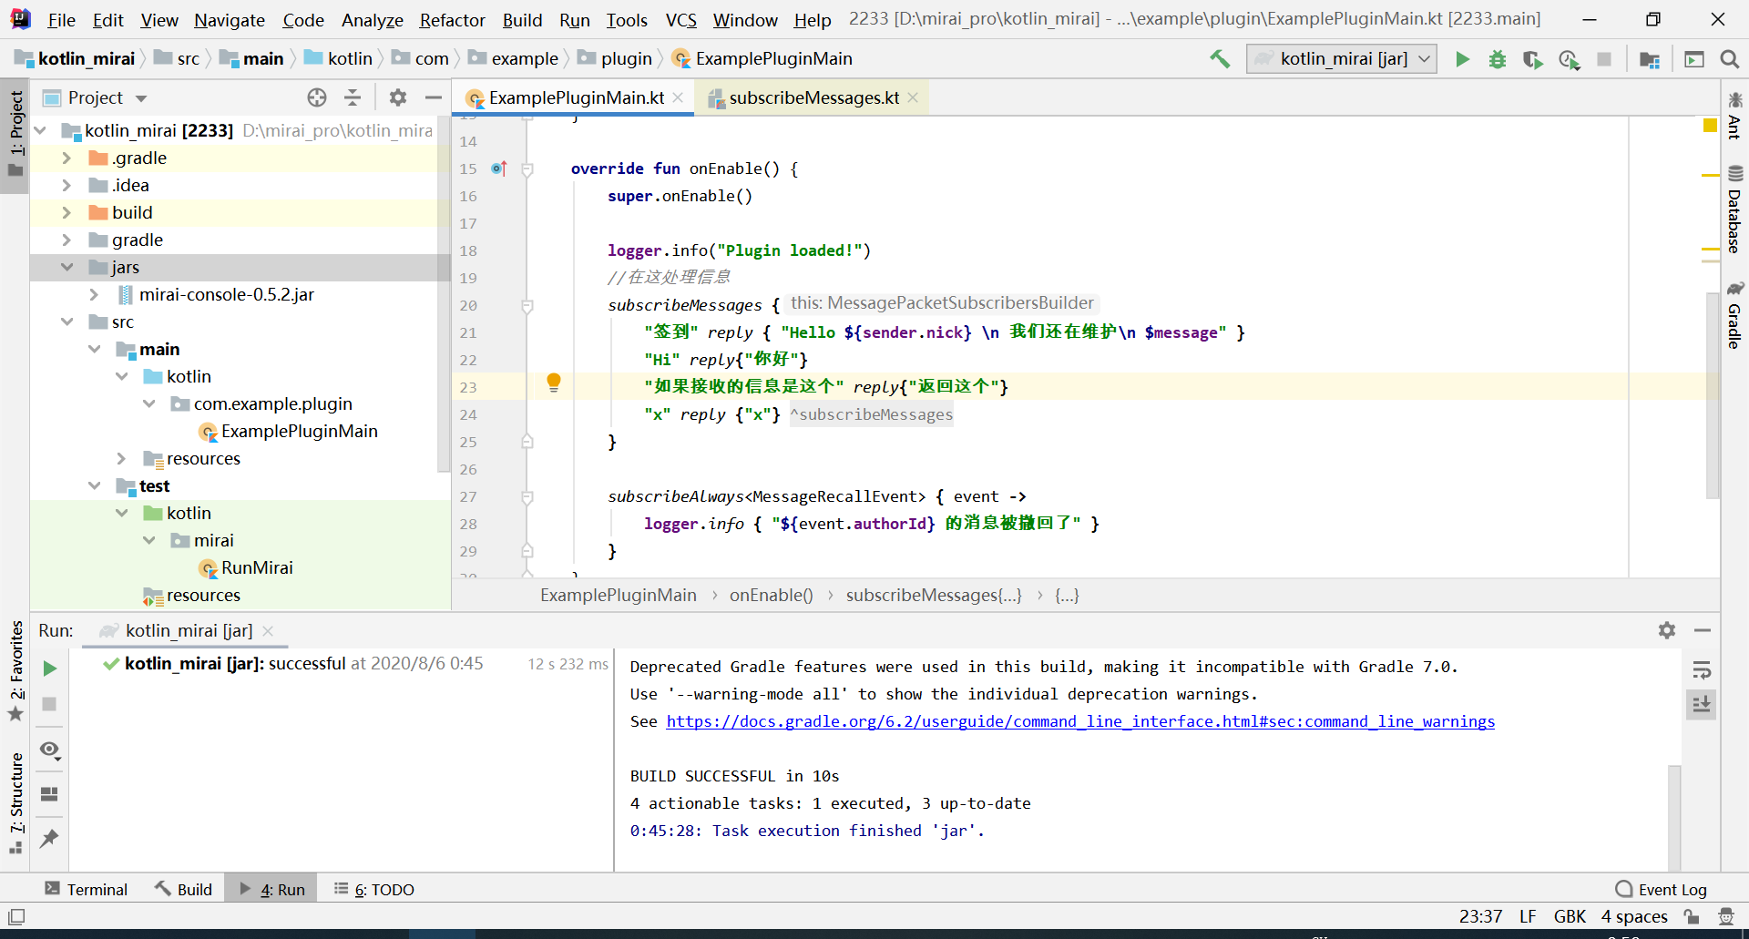1749x939 pixels.
Task: Click the Project panel vertical scrollbar
Action: [444, 294]
